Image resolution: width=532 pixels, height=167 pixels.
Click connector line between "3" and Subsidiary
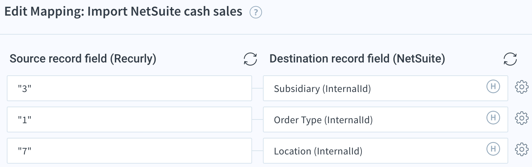coord(258,88)
